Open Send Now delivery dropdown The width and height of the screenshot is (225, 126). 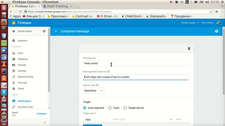coord(94,91)
